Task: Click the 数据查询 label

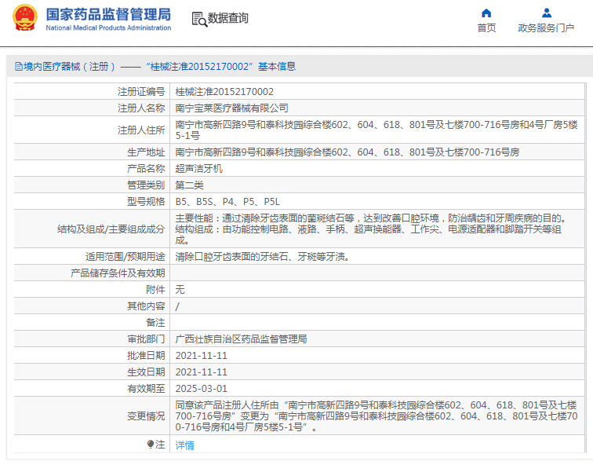Action: click(228, 18)
